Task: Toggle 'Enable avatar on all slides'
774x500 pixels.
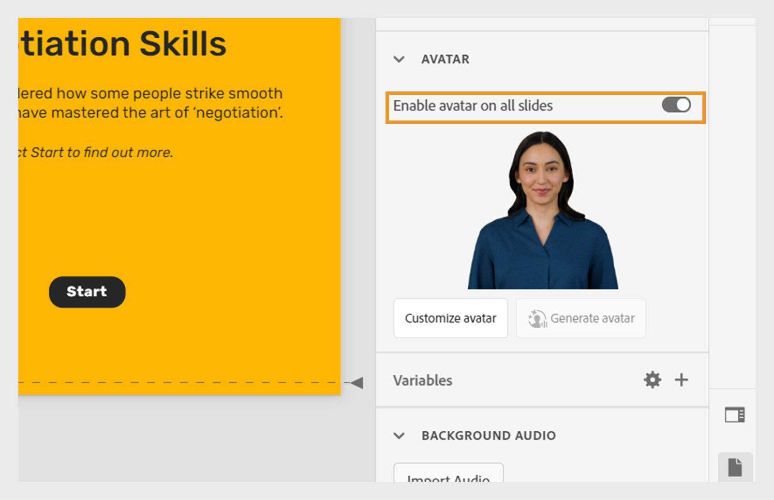Action: pyautogui.click(x=676, y=105)
